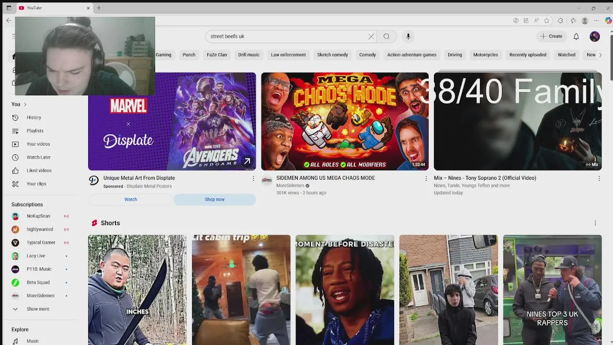Clear the search box with X
The width and height of the screenshot is (613, 345).
pyautogui.click(x=371, y=36)
